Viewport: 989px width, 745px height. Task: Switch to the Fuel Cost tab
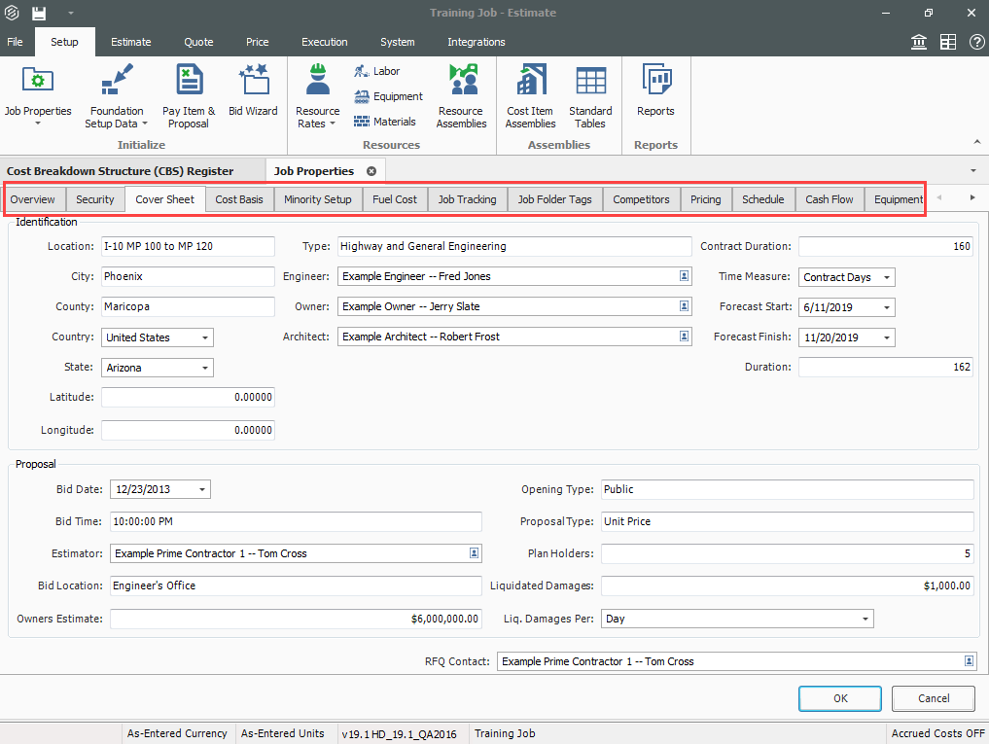coord(394,199)
